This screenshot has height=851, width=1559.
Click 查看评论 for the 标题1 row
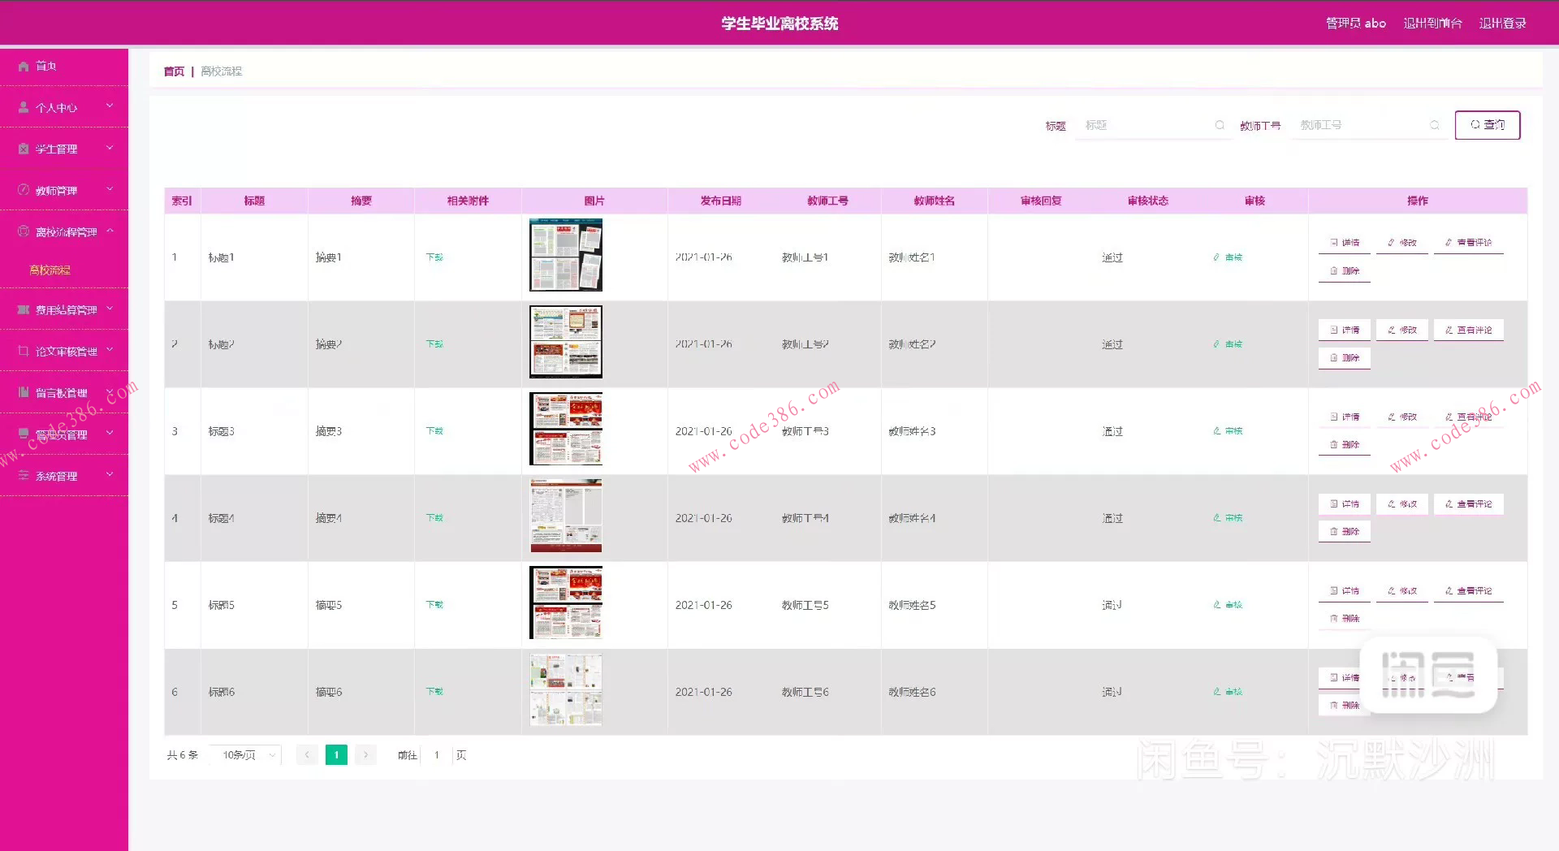(1469, 243)
